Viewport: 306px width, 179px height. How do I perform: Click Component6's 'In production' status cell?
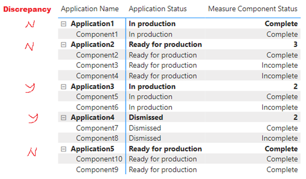coord(151,107)
